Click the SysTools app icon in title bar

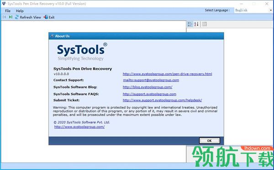(4, 4)
